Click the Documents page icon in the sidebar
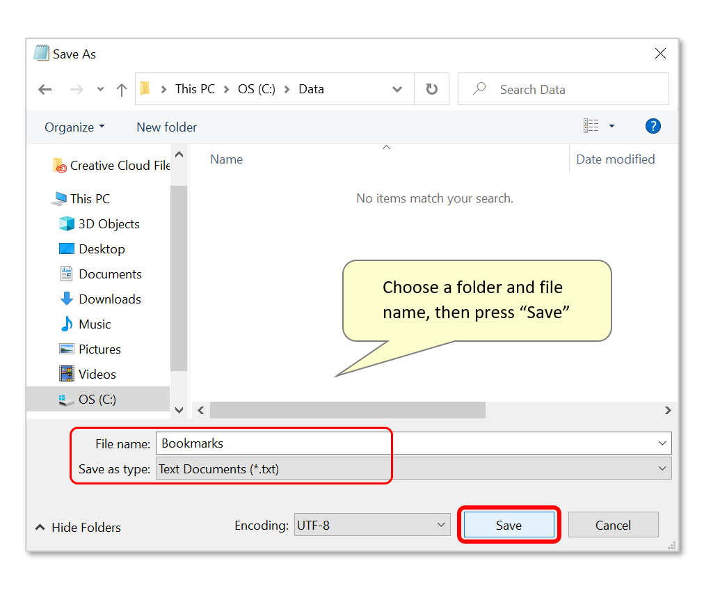 coord(67,274)
